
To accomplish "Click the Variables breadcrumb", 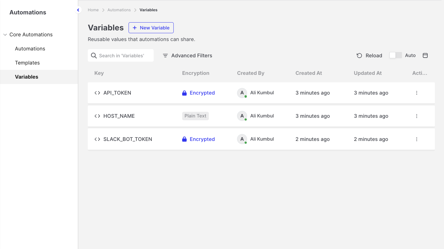I will click(149, 10).
